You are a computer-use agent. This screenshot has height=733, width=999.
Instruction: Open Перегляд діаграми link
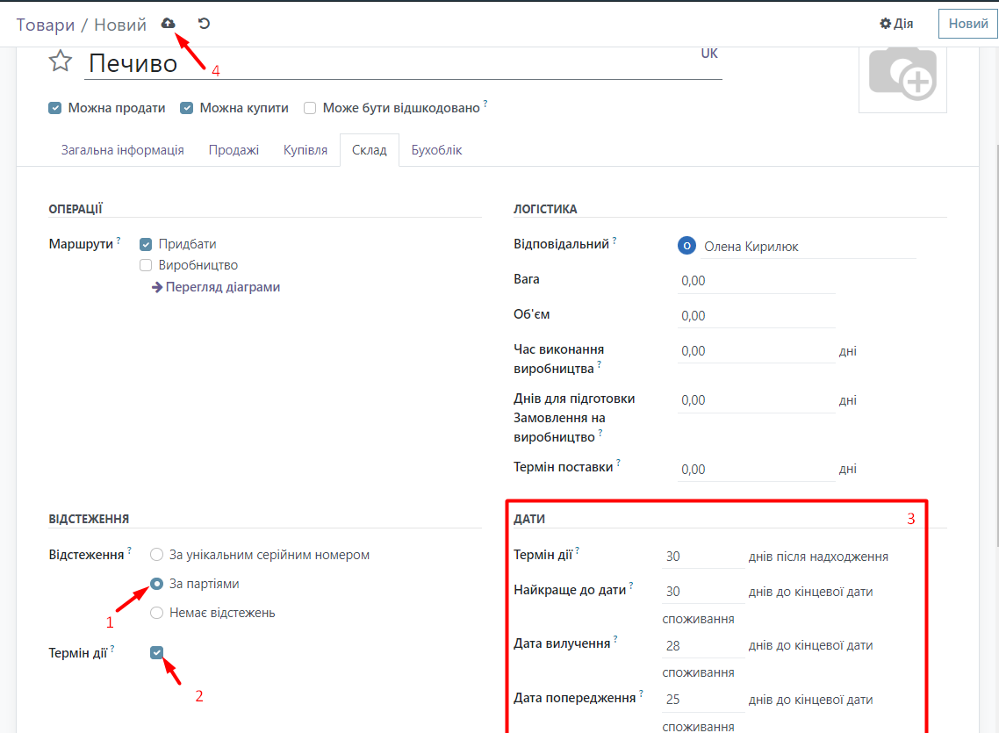click(x=222, y=287)
